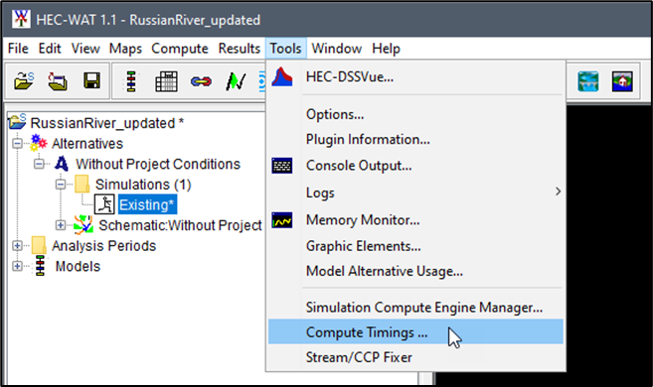
Task: Click the reload study toolbar icon
Action: pyautogui.click(x=58, y=81)
